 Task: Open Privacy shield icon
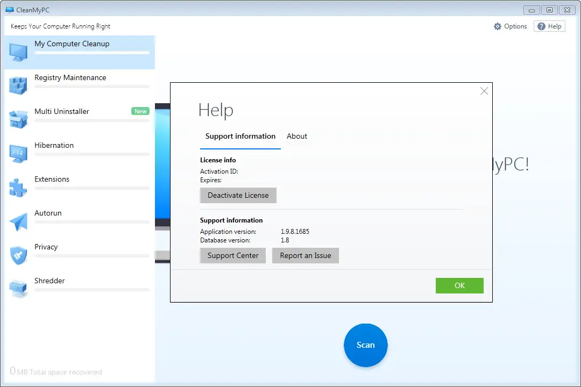[18, 255]
